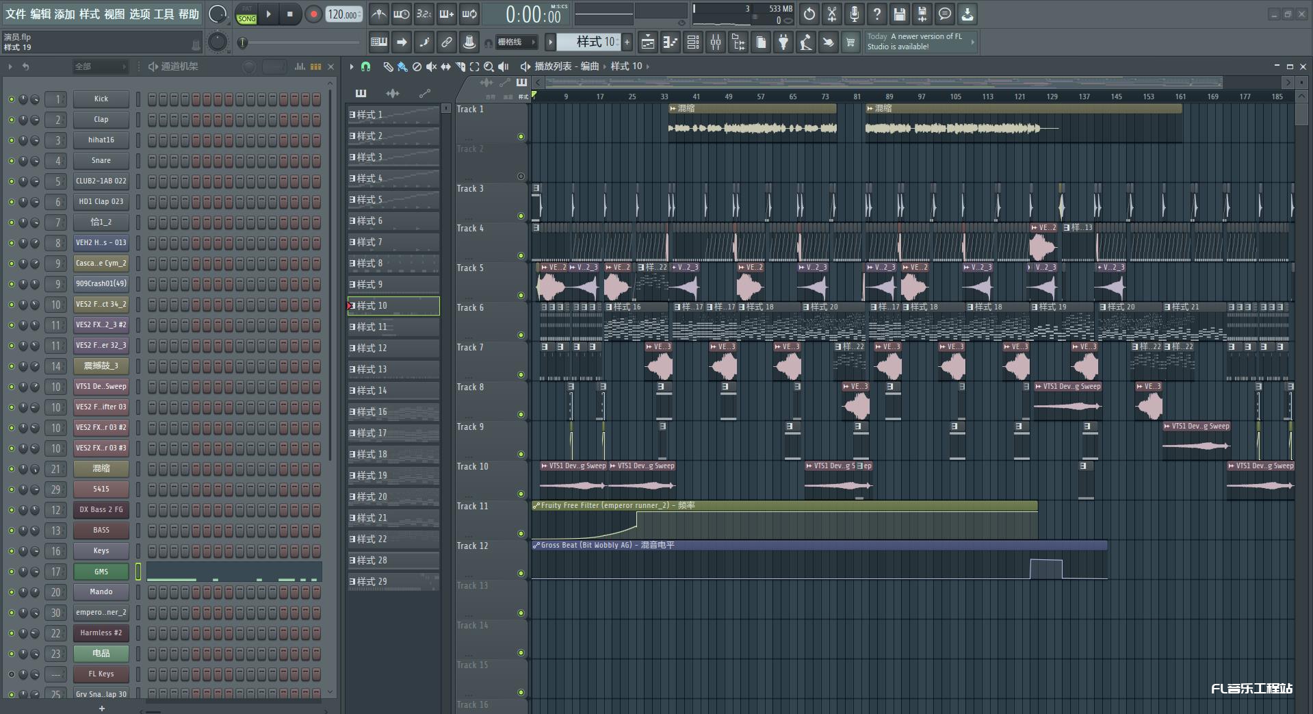Click the Stop button
Screen dimensions: 1313x714
290,14
